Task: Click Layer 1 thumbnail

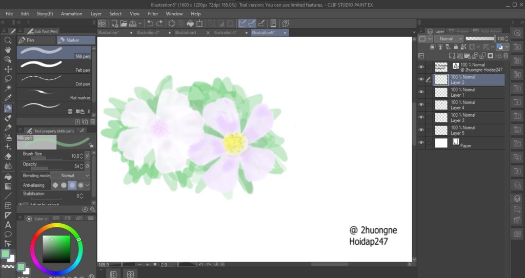Action: coord(441,92)
